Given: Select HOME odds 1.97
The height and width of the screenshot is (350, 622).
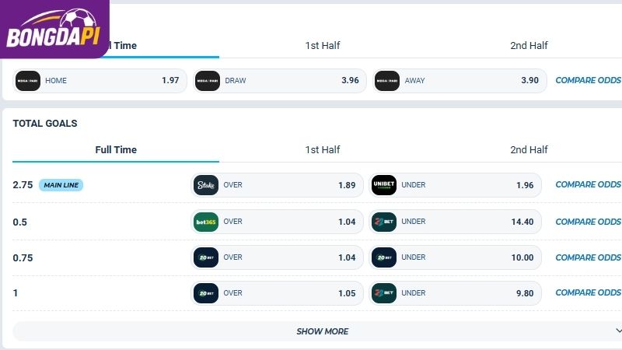Looking at the screenshot, I should [x=100, y=81].
